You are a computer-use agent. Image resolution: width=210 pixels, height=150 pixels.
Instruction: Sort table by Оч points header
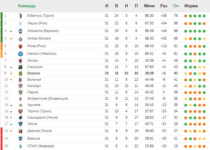pyautogui.click(x=176, y=6)
